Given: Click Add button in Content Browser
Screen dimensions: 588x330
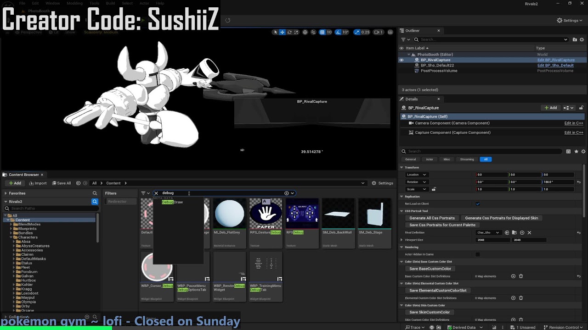Looking at the screenshot, I should 14,183.
